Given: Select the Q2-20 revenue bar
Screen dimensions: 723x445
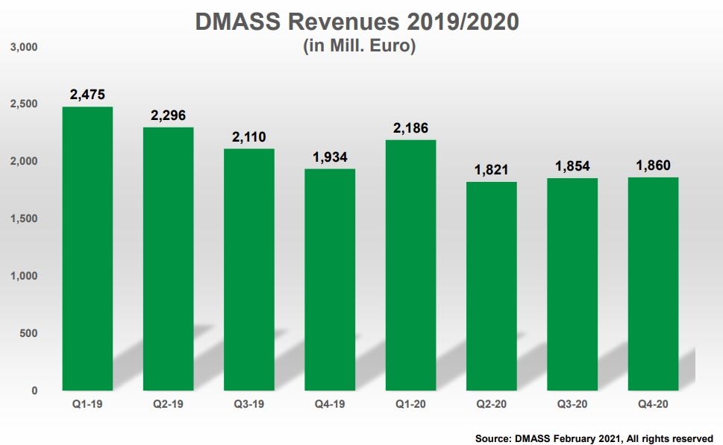Looking at the screenshot, I should pos(491,285).
